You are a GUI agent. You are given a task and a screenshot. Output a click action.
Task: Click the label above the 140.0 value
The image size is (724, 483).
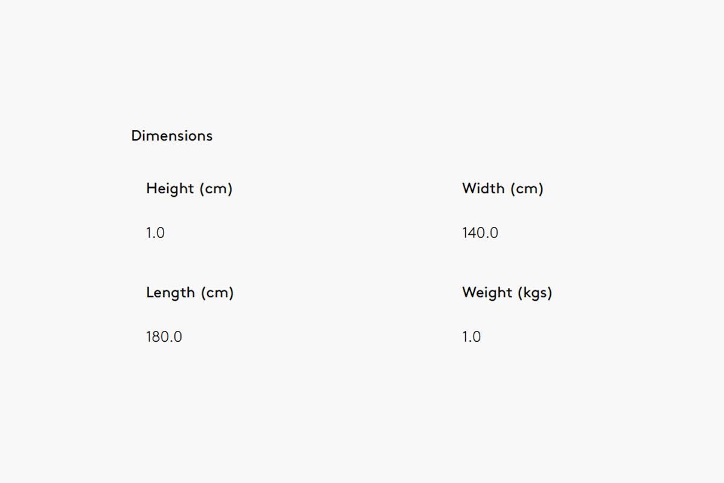pyautogui.click(x=503, y=189)
